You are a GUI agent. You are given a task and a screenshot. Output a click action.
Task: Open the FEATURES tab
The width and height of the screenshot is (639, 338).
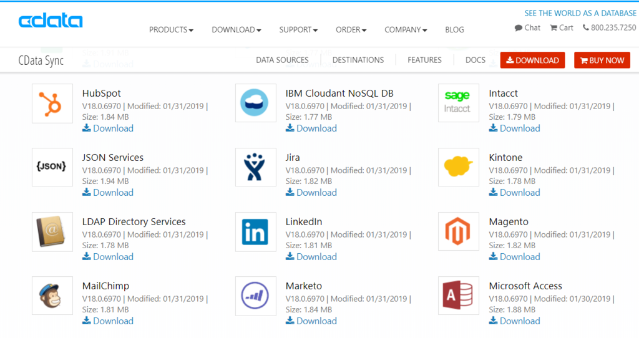pos(424,60)
